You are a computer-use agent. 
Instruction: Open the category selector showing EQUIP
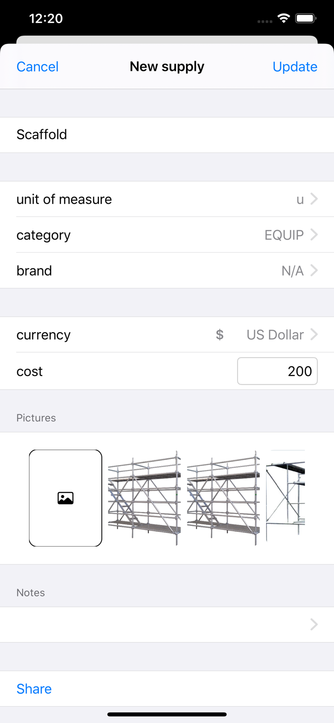pyautogui.click(x=167, y=235)
